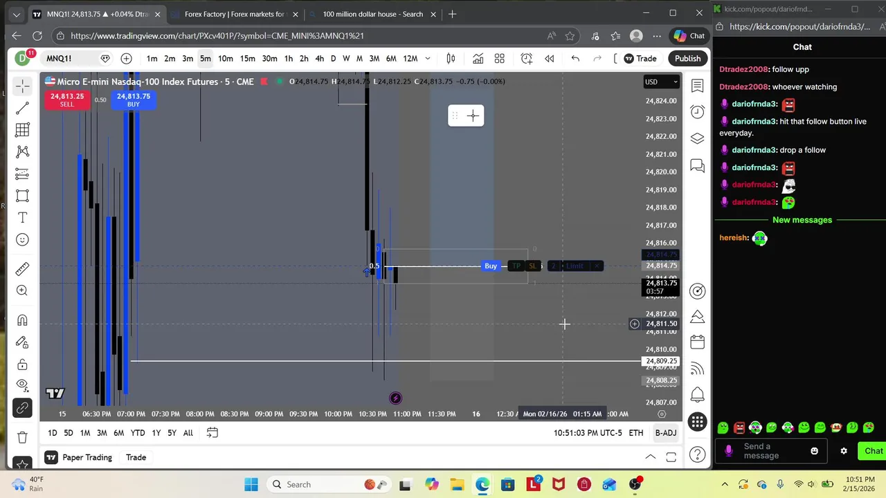Image resolution: width=886 pixels, height=498 pixels.
Task: Select the crosshair cursor tool
Action: [x=22, y=86]
